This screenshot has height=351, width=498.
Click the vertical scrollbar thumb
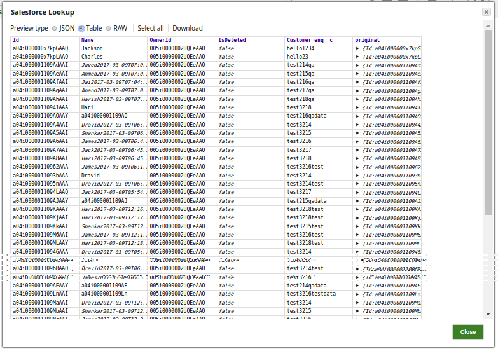click(488, 122)
